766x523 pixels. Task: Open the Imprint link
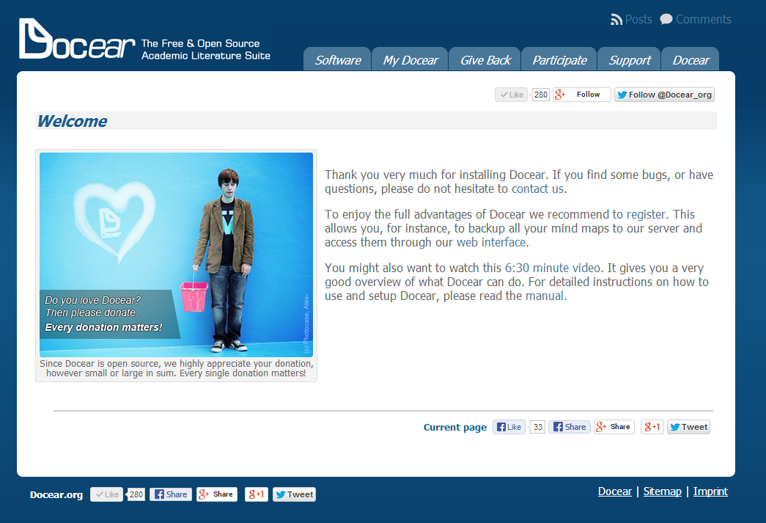pos(710,491)
